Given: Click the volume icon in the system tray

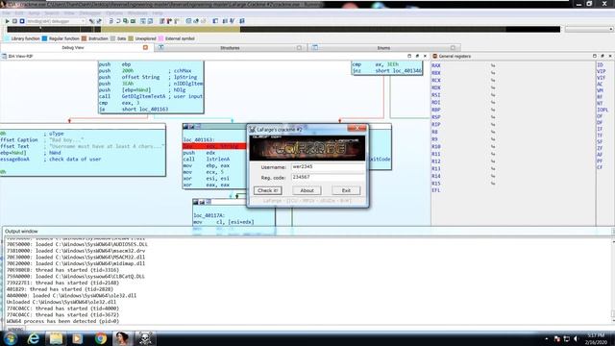Looking at the screenshot, I should [577, 339].
